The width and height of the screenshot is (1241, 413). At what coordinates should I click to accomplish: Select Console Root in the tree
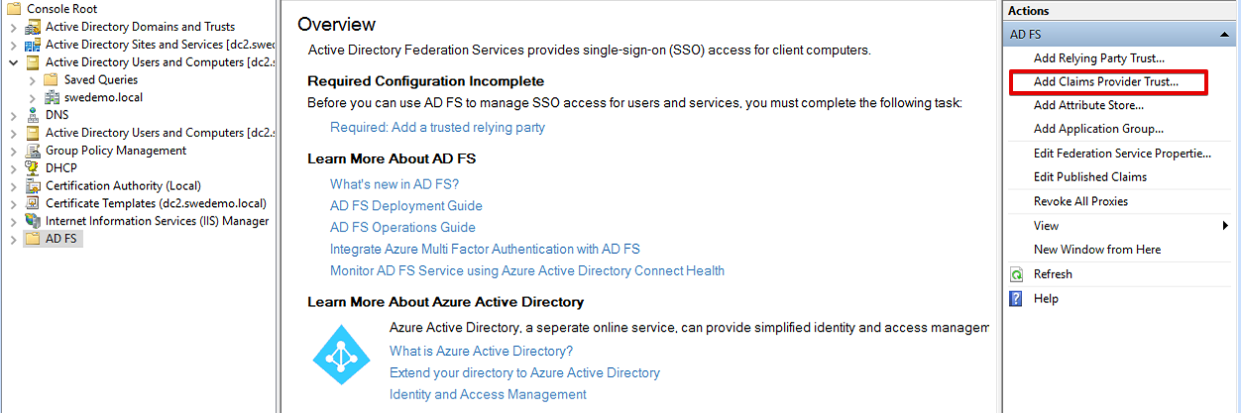tap(61, 9)
